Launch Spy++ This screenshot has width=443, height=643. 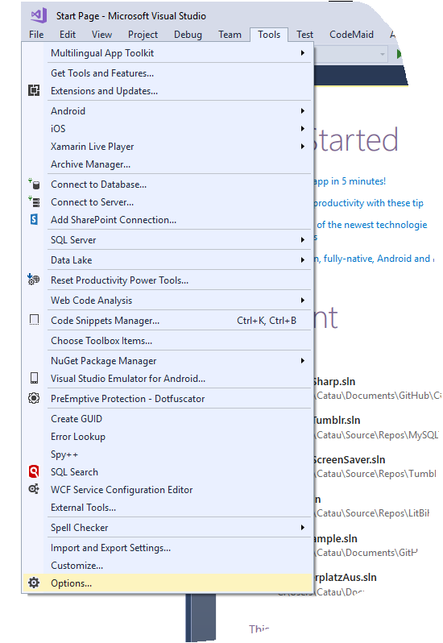click(168, 454)
